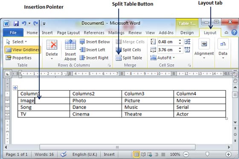Open the AutoFit dropdown

(x=163, y=58)
